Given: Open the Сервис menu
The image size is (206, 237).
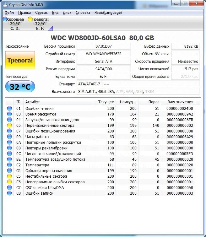Looking at the screenshot, I should 41,13.
